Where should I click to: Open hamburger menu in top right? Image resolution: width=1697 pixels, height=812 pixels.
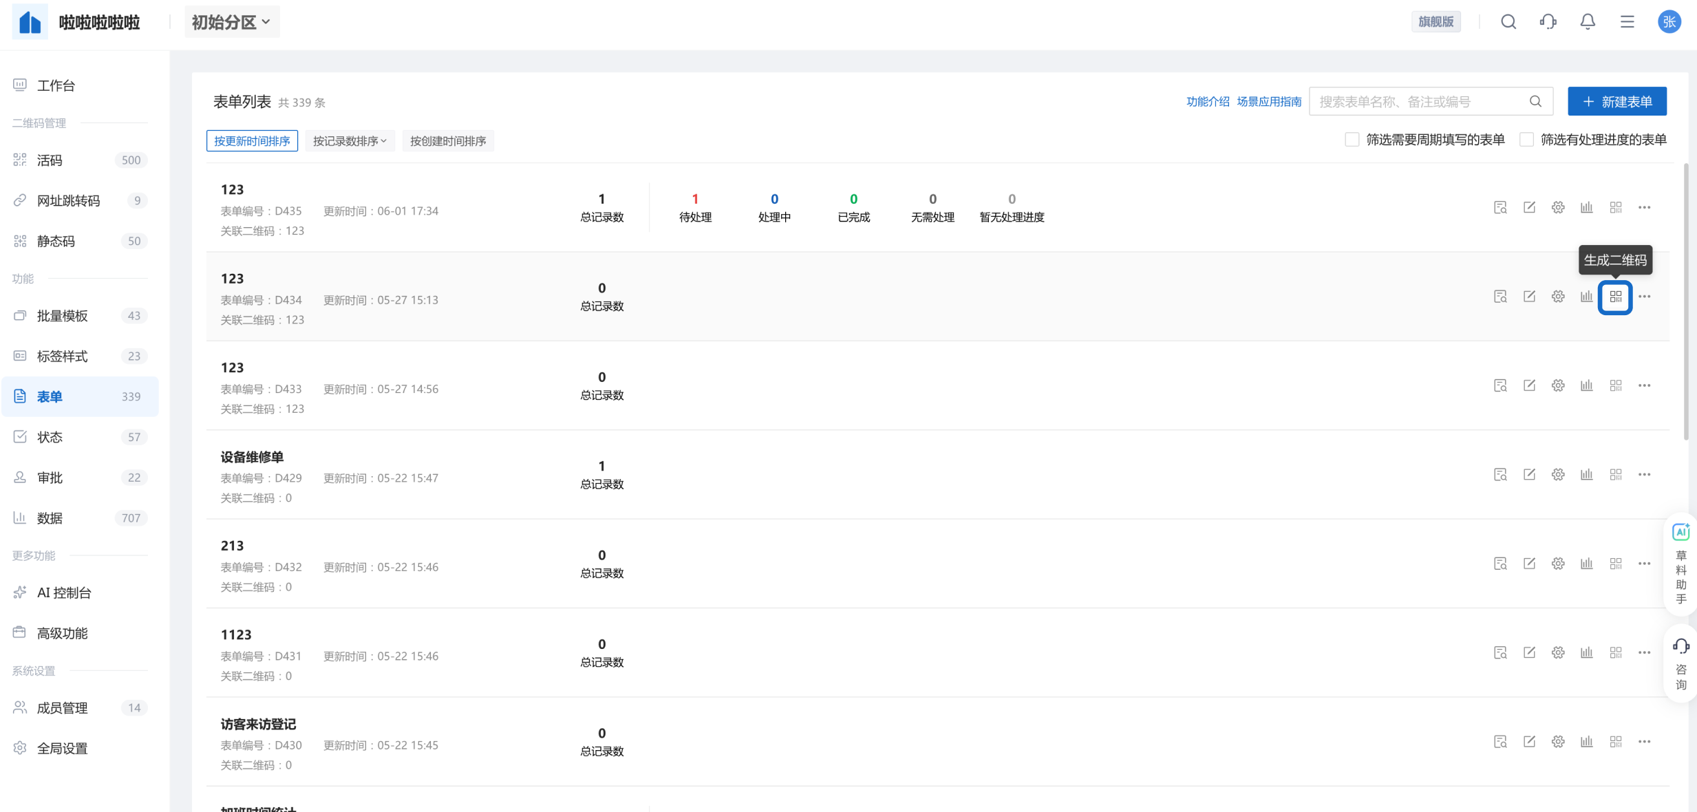pos(1627,21)
